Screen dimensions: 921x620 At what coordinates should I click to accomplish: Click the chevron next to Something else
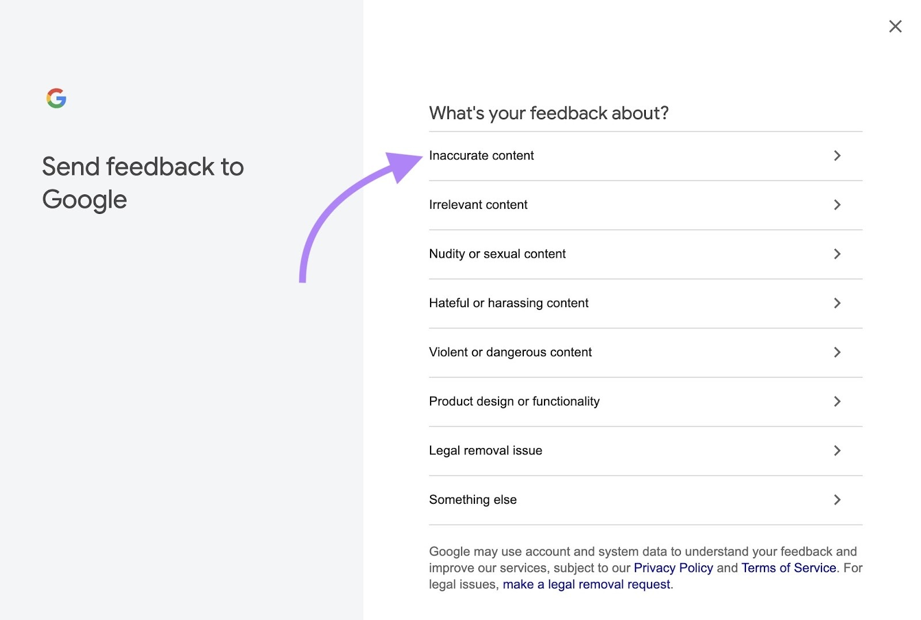coord(838,500)
